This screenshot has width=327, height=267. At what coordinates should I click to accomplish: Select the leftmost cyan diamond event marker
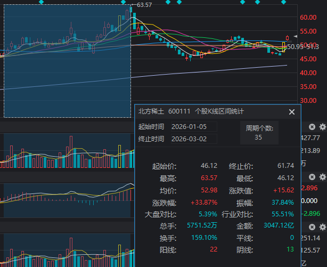[x=42, y=2]
